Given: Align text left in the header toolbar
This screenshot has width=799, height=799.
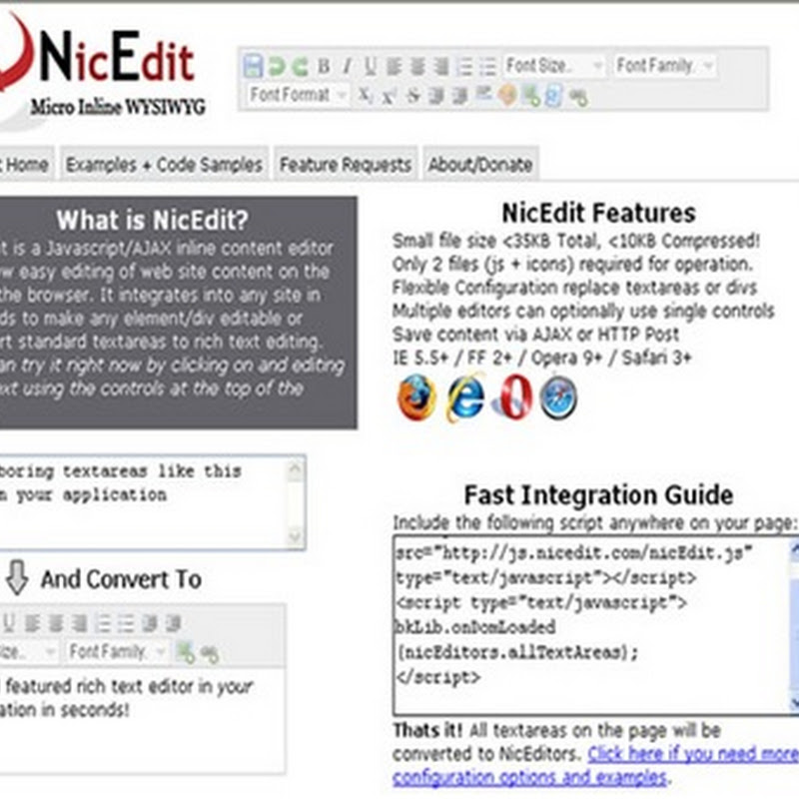Looking at the screenshot, I should (394, 66).
